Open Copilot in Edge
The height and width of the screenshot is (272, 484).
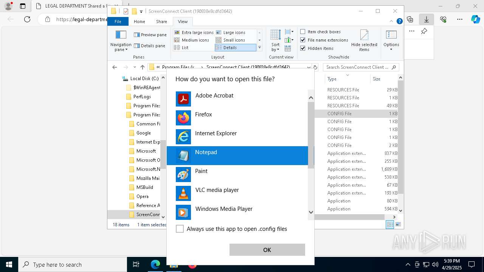(x=475, y=19)
